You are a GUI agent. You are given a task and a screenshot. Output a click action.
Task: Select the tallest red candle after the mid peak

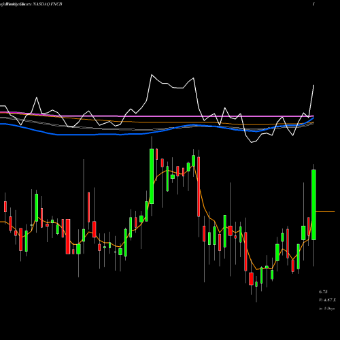[x=199, y=187]
